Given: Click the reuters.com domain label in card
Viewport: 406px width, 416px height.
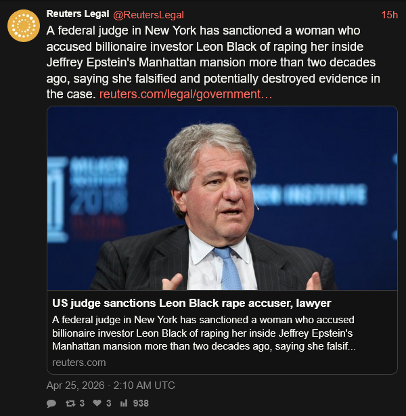Looking at the screenshot, I should (x=78, y=362).
